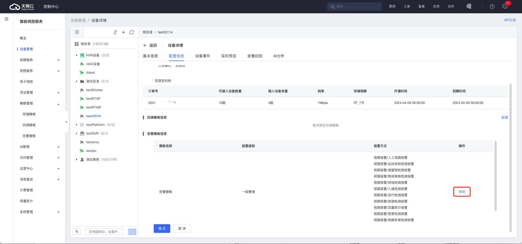Refresh the device tree
Viewport: 522px width, 244px height.
(132, 32)
